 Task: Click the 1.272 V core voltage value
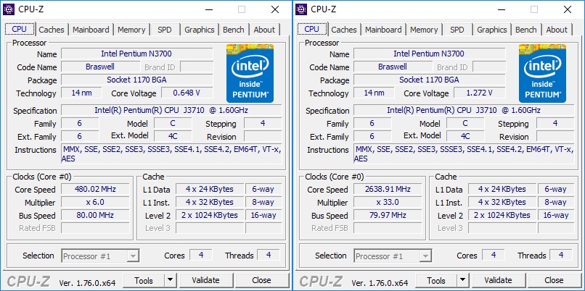click(x=480, y=93)
